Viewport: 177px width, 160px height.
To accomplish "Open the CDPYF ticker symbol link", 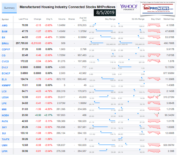I will (6, 49).
